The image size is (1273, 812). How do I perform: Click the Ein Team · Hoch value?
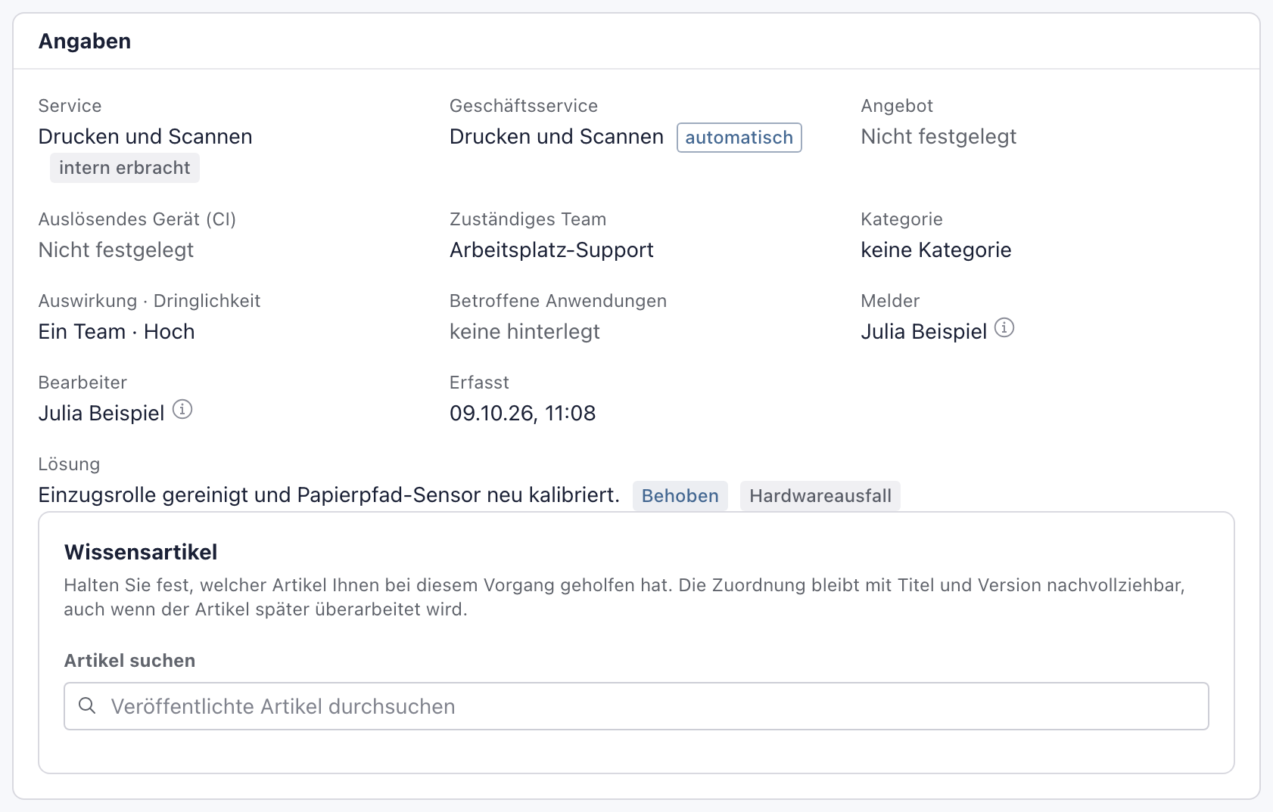117,332
